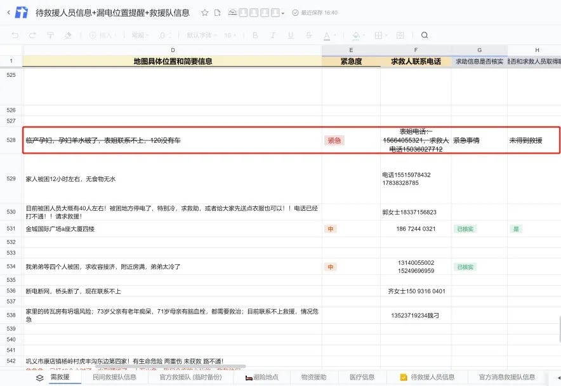This screenshot has width=561, height=386.
Task: Click the 中 urgency tag in row 534
Action: (331, 267)
